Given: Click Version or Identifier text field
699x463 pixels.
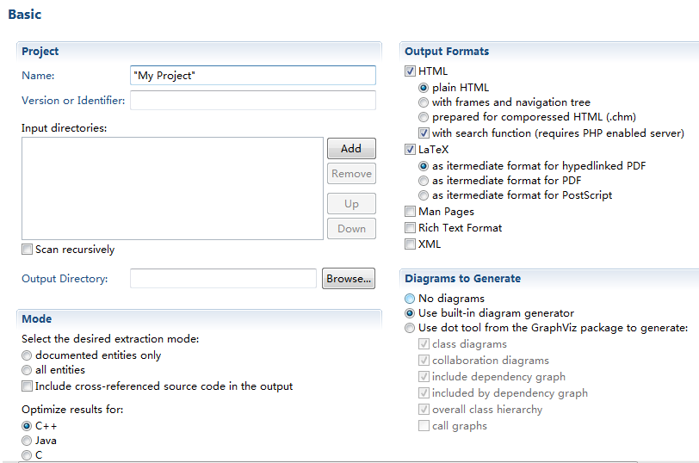Looking at the screenshot, I should (x=253, y=101).
